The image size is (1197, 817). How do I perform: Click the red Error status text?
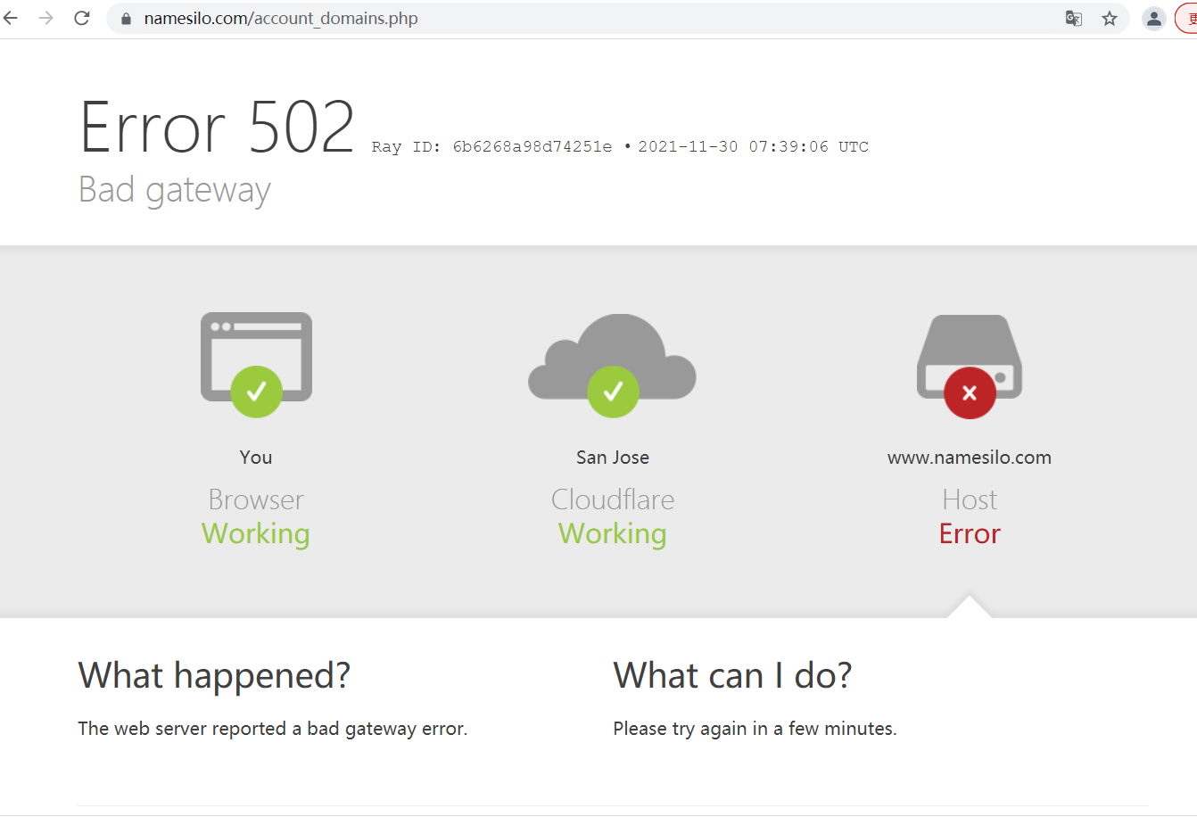[970, 533]
